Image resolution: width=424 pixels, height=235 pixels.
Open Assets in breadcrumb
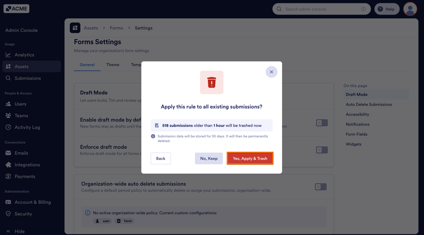(x=91, y=28)
